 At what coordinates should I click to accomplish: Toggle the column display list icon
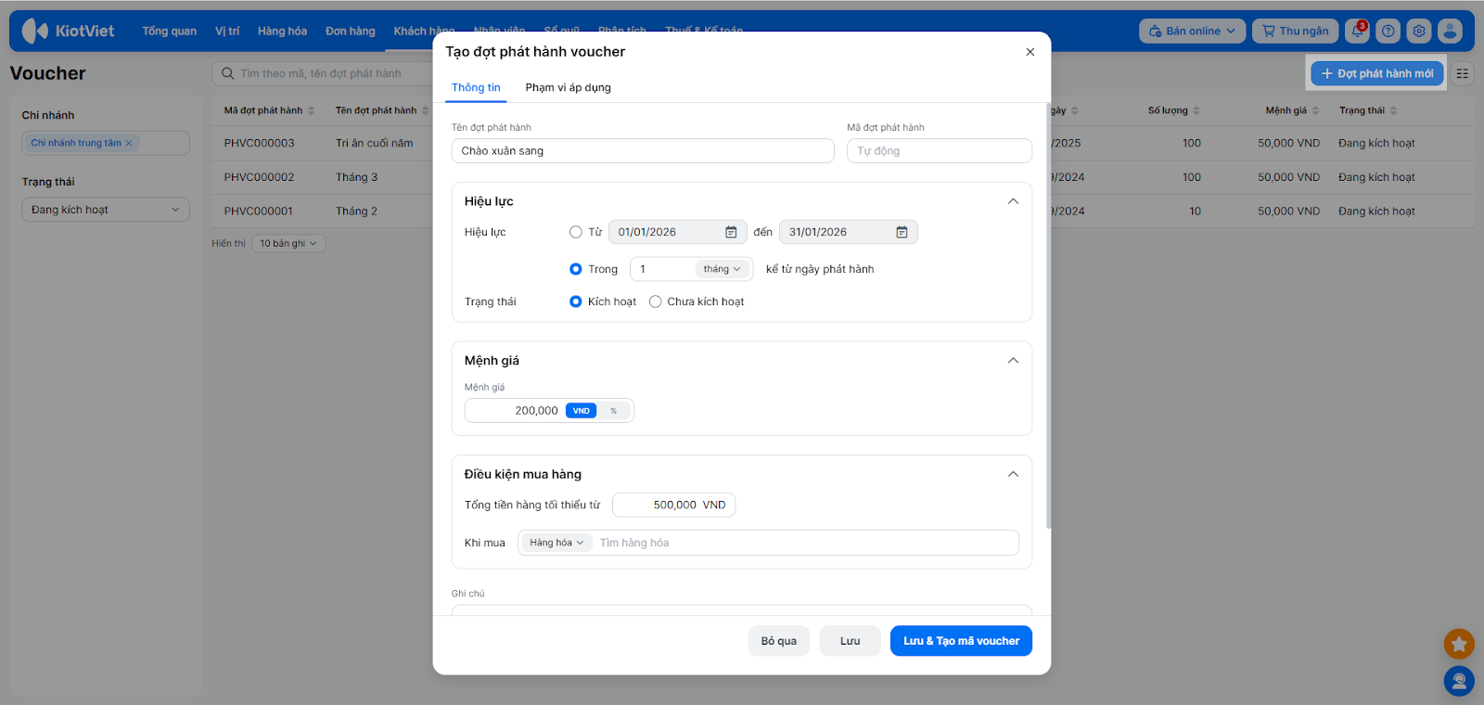click(1463, 73)
